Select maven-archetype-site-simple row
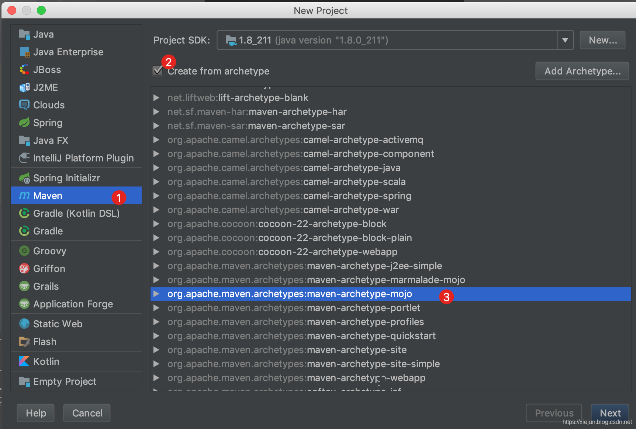This screenshot has height=429, width=636. pyautogui.click(x=391, y=364)
